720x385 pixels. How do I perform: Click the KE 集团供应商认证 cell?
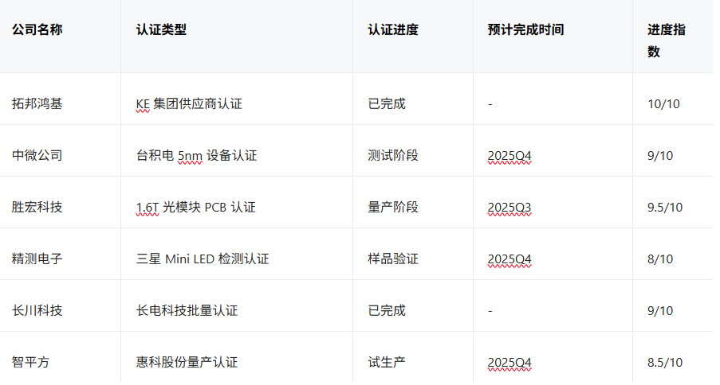189,103
